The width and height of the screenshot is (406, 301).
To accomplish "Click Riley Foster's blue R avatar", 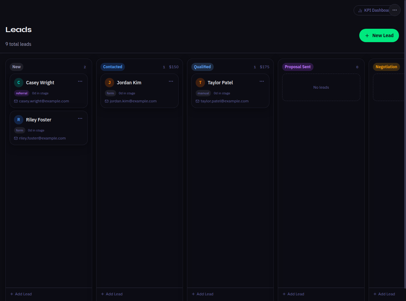I will click(x=19, y=120).
